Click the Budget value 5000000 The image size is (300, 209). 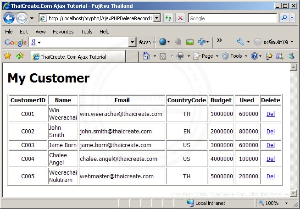pyautogui.click(x=222, y=176)
